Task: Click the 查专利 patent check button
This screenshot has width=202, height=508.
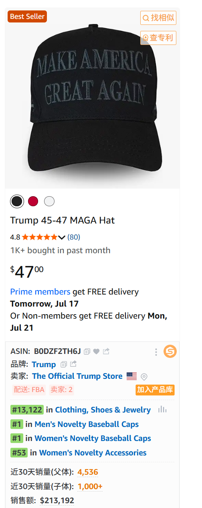Action: 158,38
